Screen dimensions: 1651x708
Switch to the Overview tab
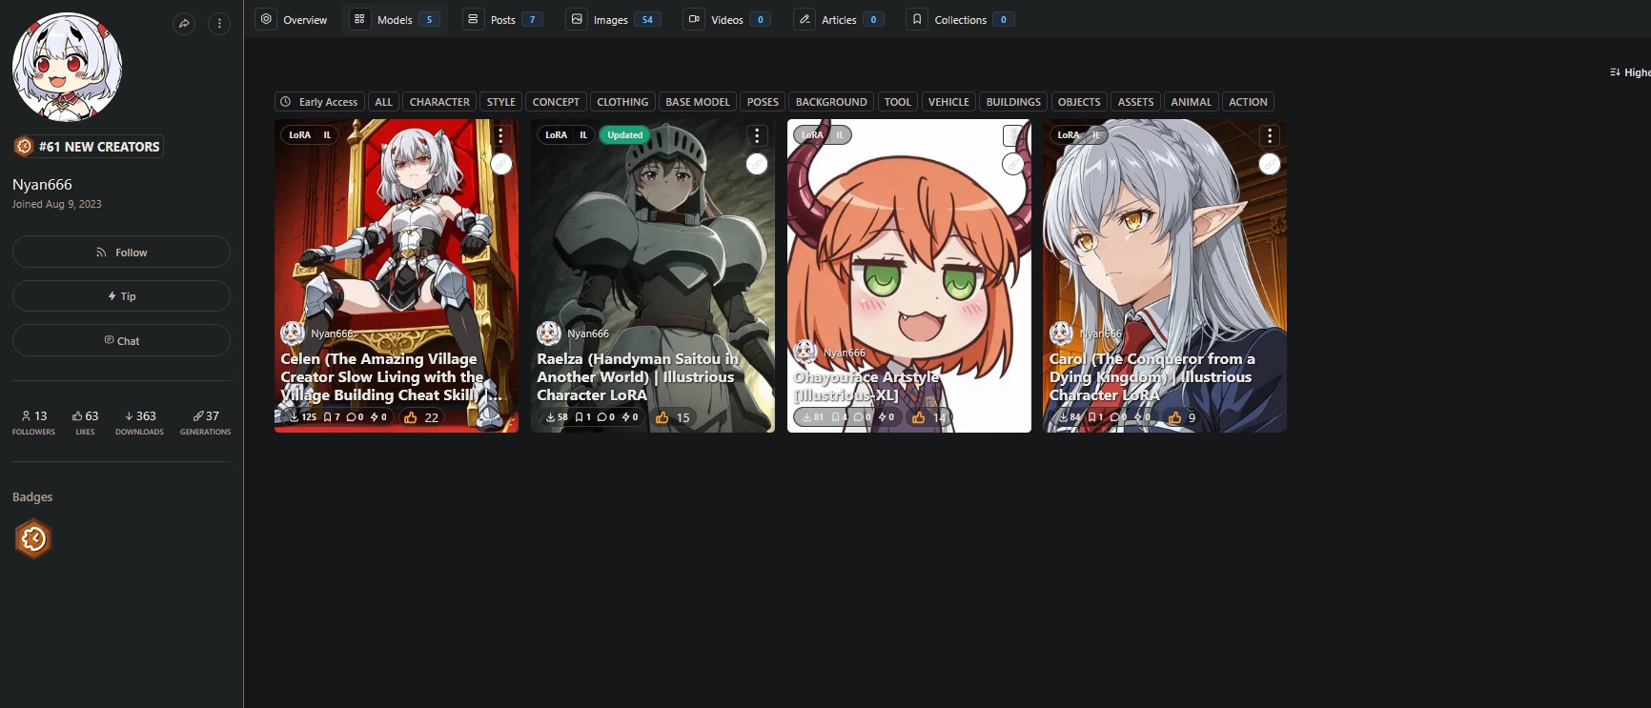[x=294, y=19]
